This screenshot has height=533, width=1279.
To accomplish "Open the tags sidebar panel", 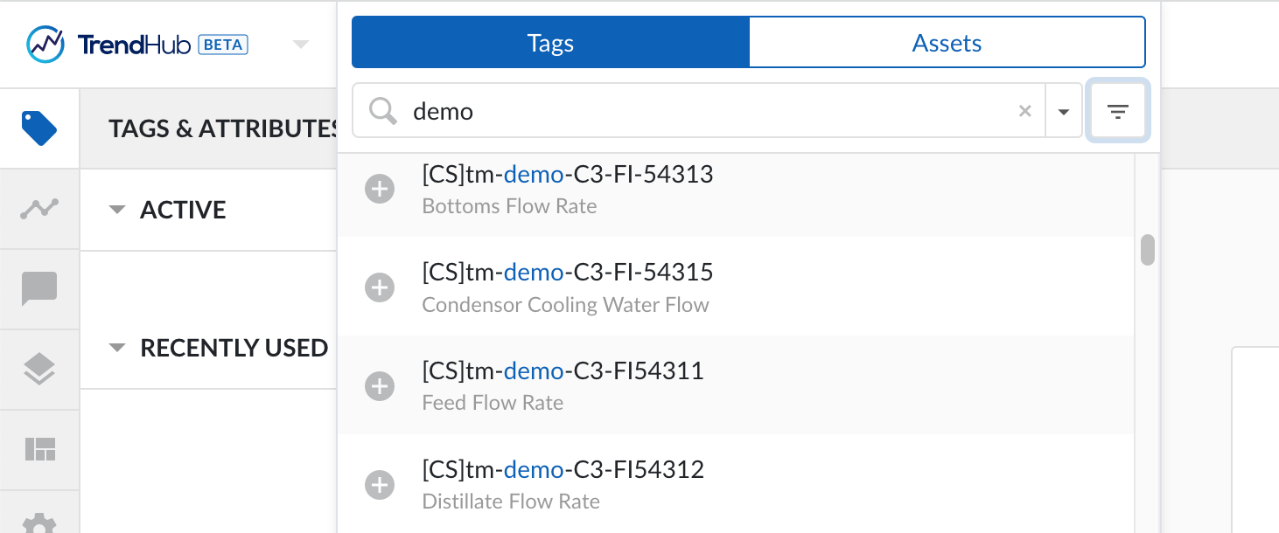I will (x=39, y=128).
